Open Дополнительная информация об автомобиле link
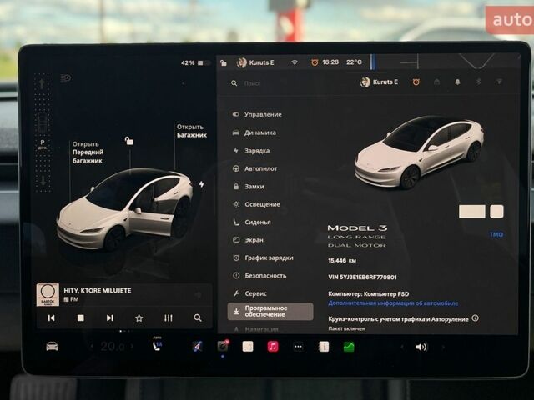Viewport: 534px width, 400px height. pos(393,303)
